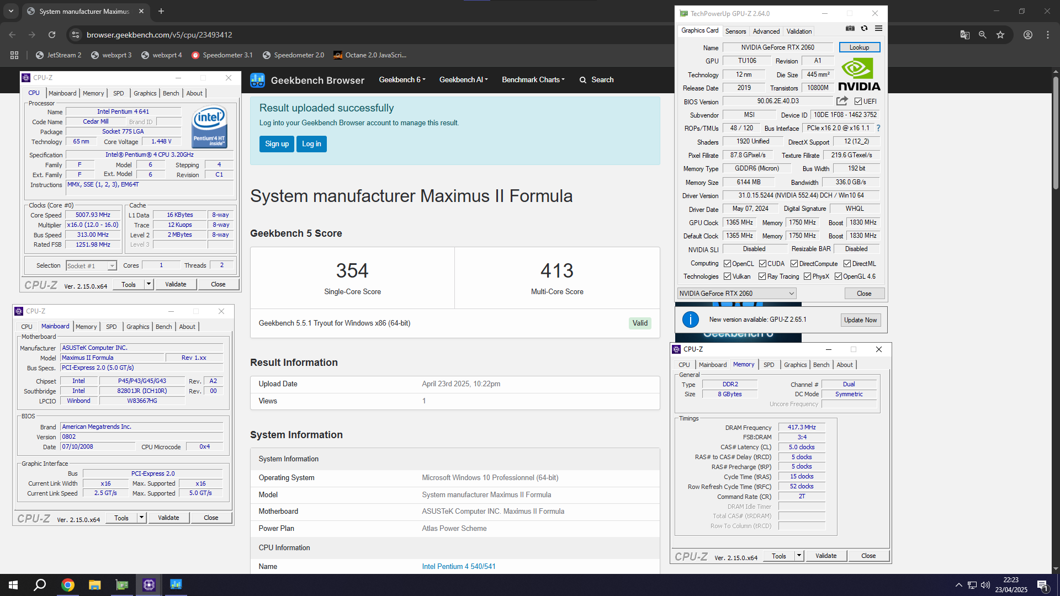
Task: Click the CPU-Z taskbar icon
Action: [149, 585]
